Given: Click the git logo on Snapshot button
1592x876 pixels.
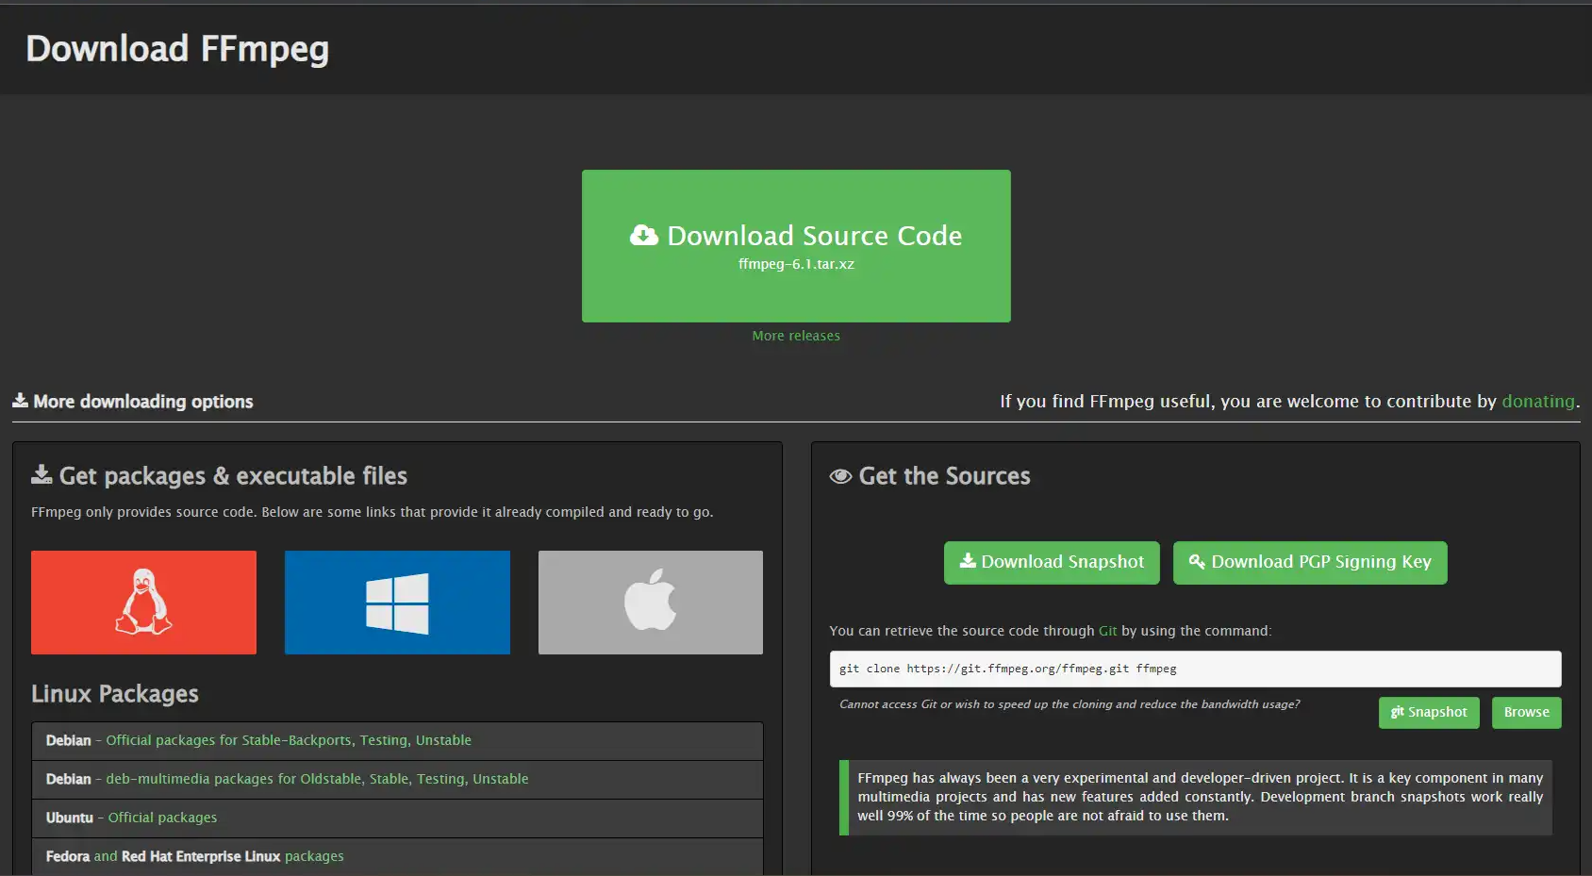Looking at the screenshot, I should (x=1398, y=712).
